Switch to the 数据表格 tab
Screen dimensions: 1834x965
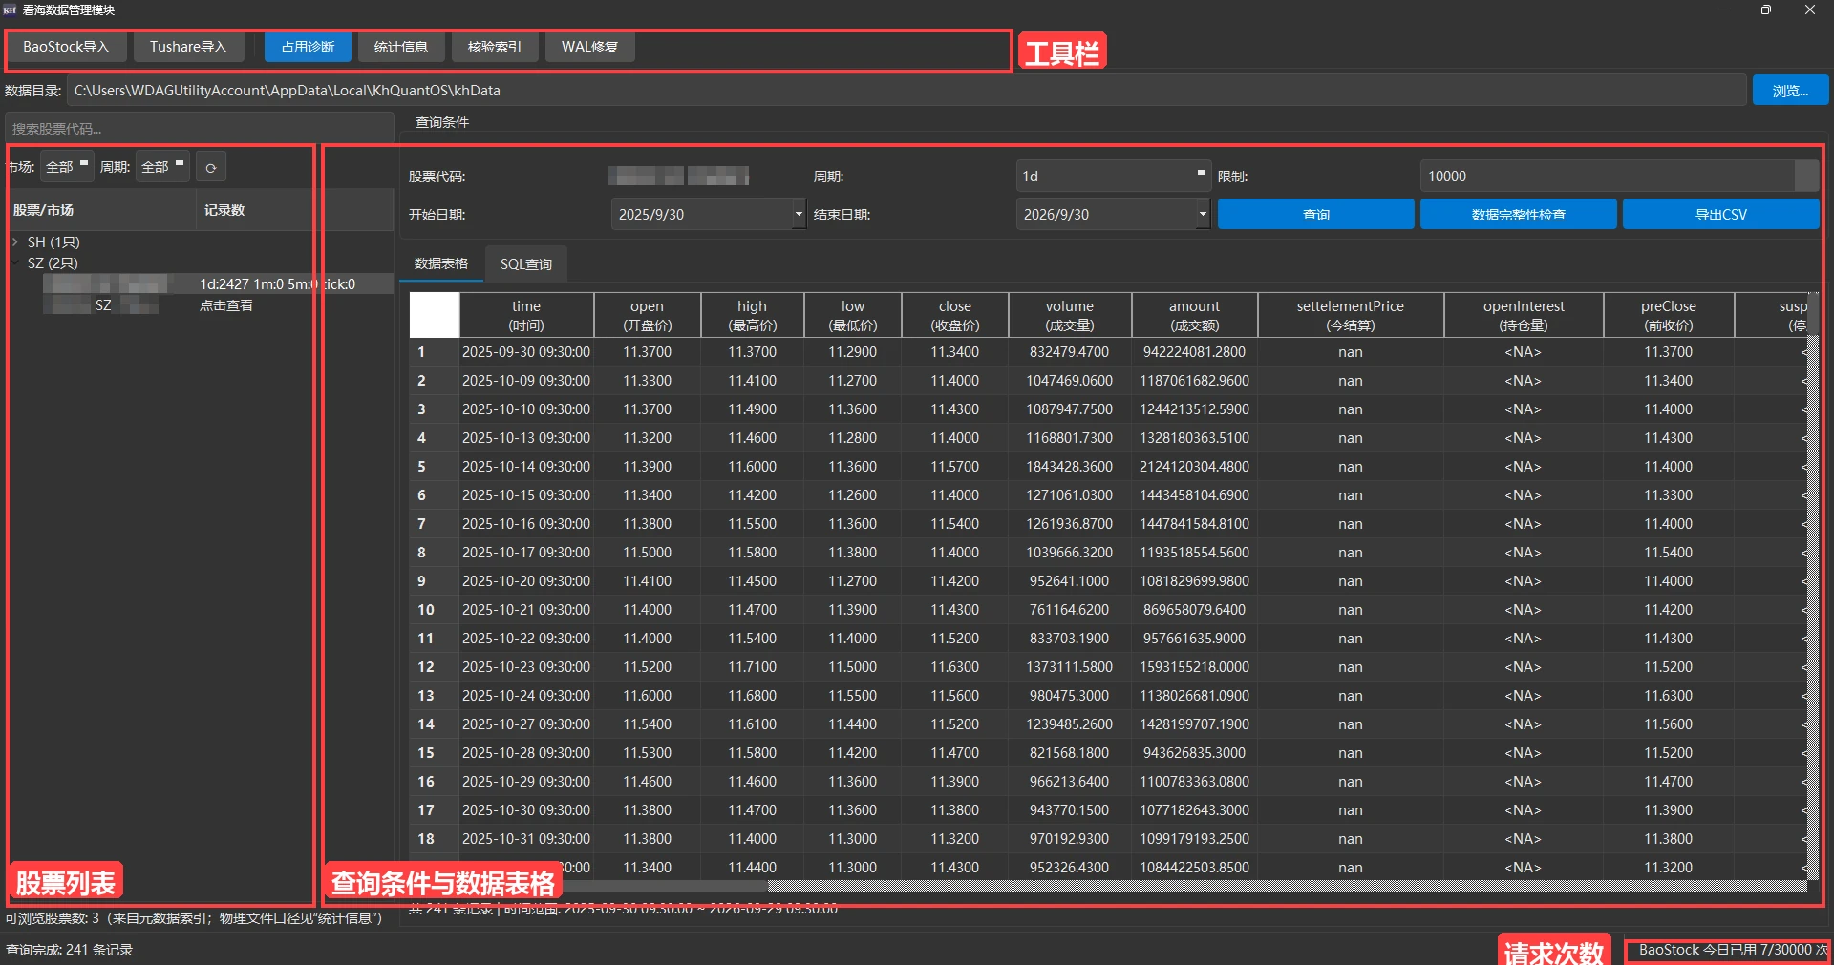[x=441, y=263]
